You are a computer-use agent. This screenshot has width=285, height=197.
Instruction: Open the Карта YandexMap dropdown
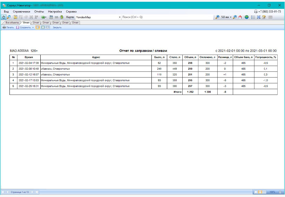(x=120, y=17)
